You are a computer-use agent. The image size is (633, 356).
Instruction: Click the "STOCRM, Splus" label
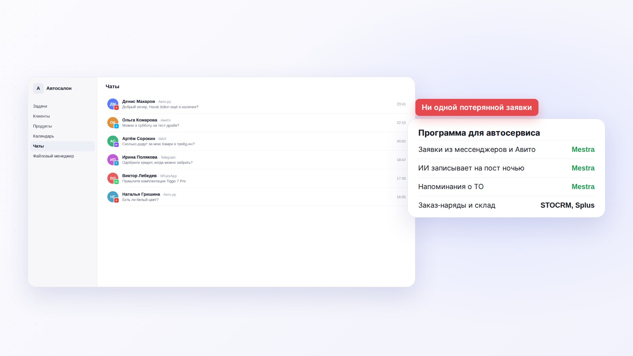point(567,205)
